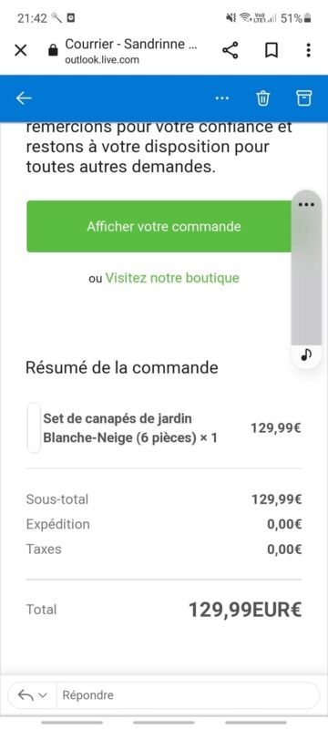The width and height of the screenshot is (328, 729).
Task: Open browser three-dot overflow menu
Action: click(308, 50)
